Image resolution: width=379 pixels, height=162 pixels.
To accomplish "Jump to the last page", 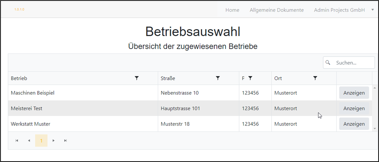I will tap(66, 141).
